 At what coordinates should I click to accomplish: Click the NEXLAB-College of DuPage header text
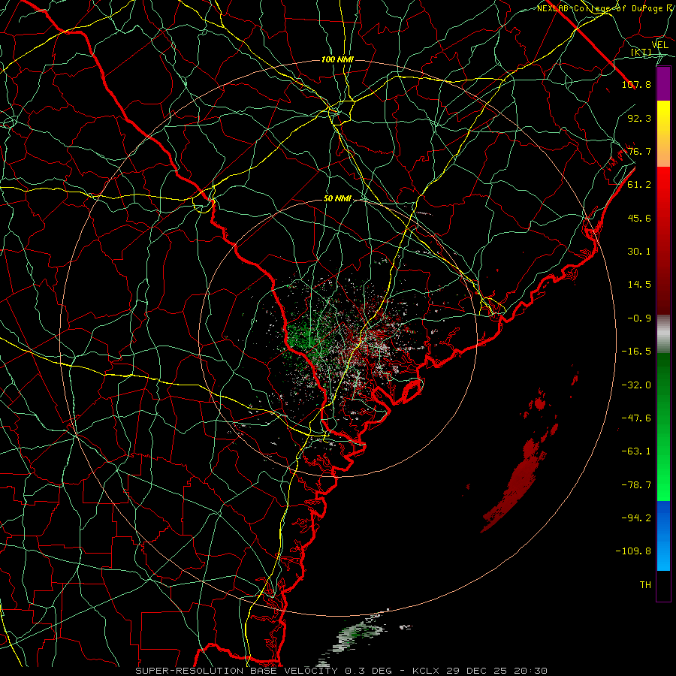(599, 8)
